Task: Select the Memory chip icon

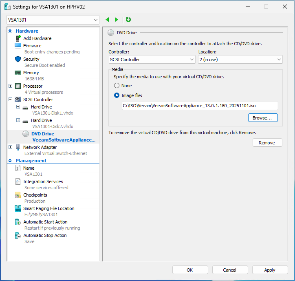Action: [18, 73]
